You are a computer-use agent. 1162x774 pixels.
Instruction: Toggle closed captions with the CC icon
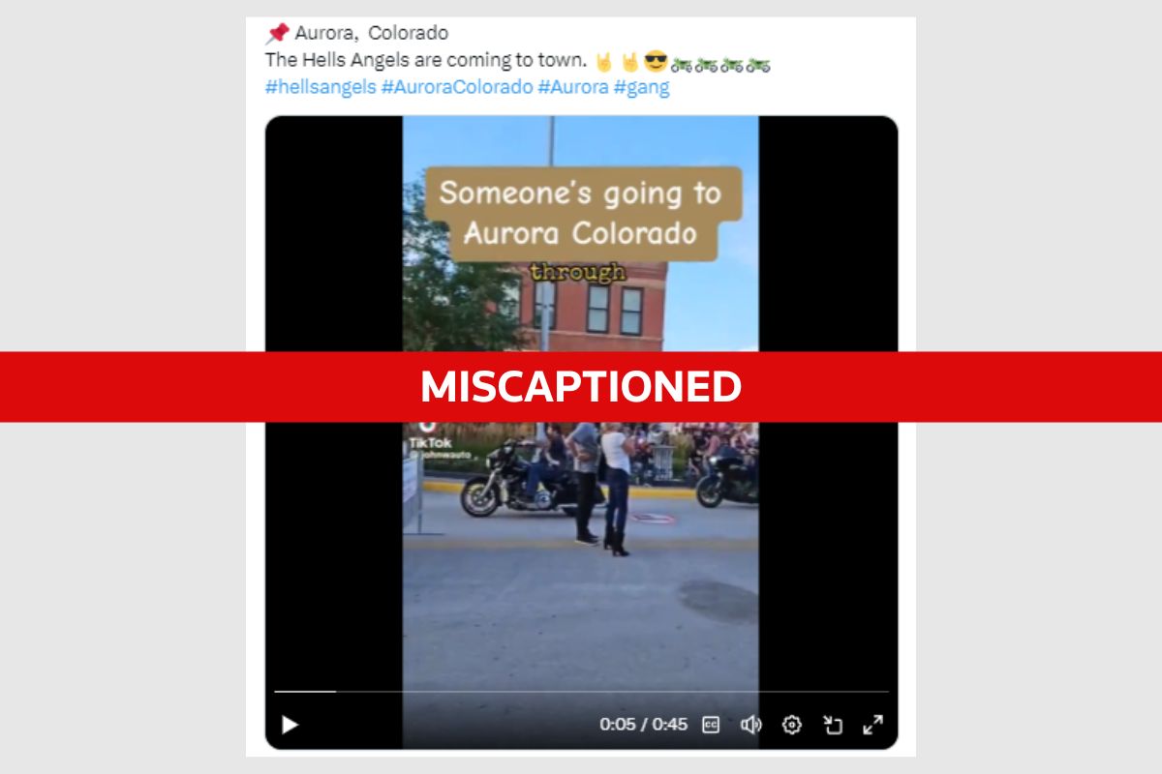click(x=711, y=725)
